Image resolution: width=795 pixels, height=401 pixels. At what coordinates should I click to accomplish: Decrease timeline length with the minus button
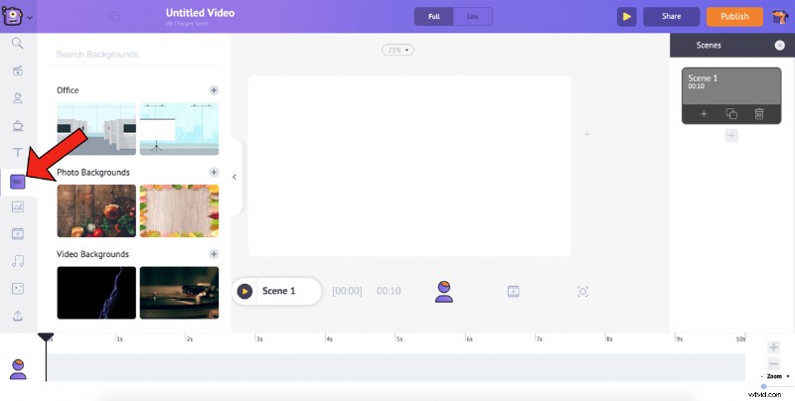(773, 363)
